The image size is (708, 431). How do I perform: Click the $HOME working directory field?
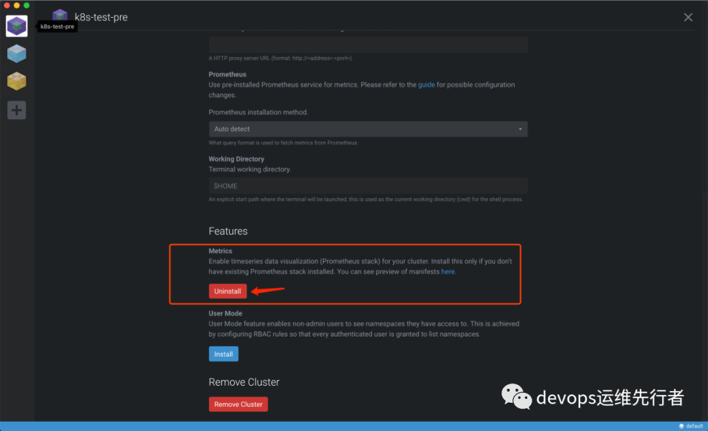(368, 186)
